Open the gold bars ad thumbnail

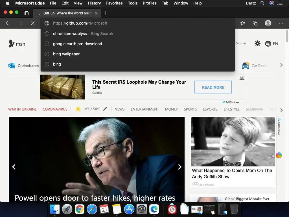pyautogui.click(x=62, y=87)
